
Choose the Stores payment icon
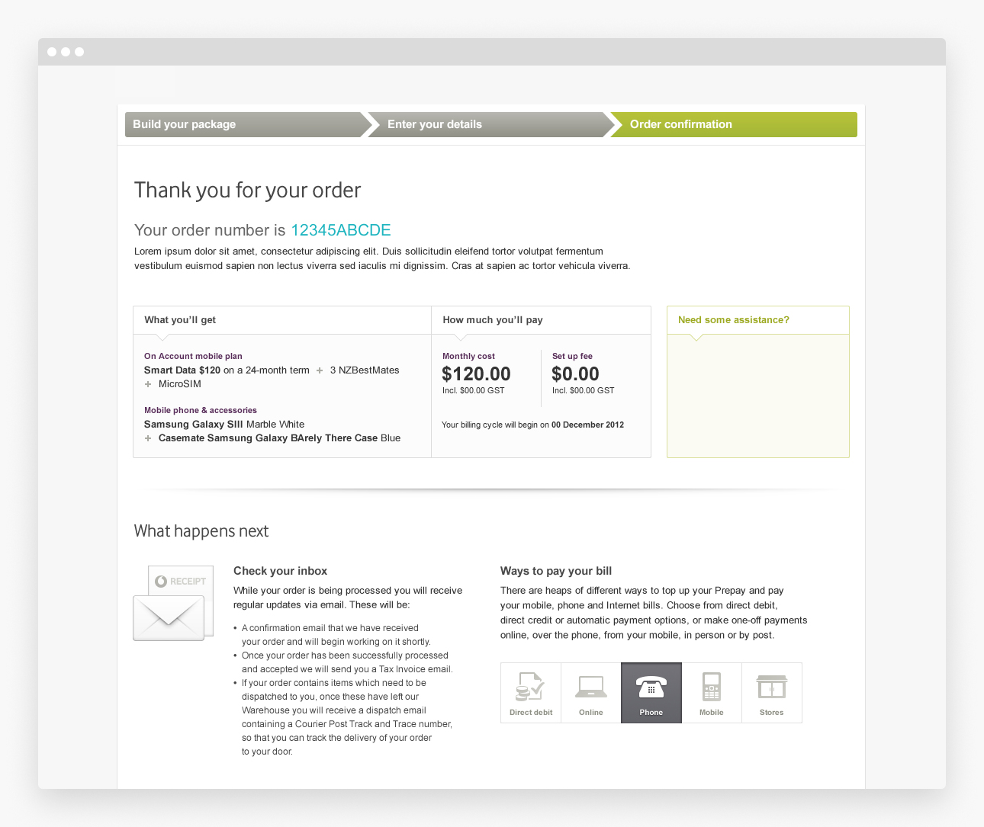[x=771, y=692]
